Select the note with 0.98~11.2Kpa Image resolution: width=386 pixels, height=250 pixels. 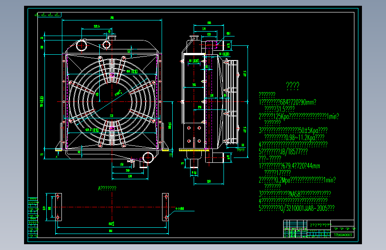point(294,137)
